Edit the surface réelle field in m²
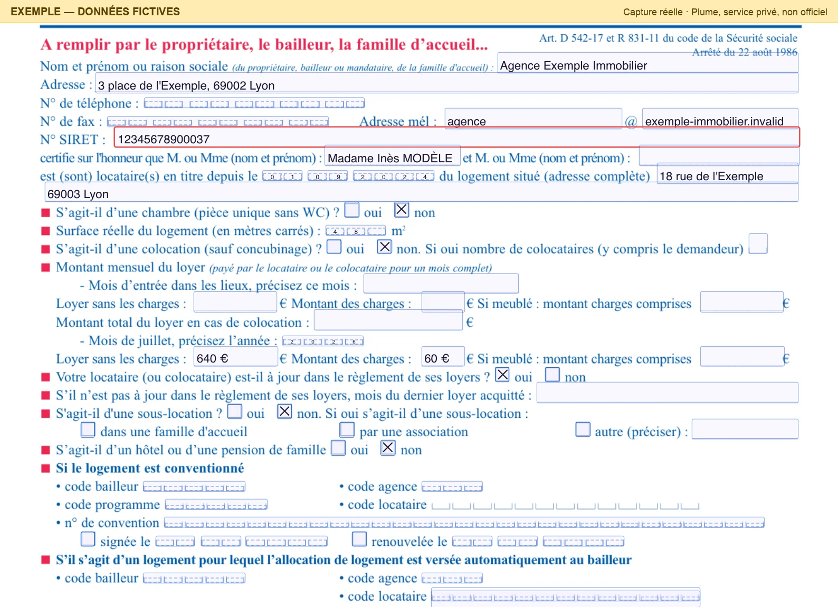 356,231
